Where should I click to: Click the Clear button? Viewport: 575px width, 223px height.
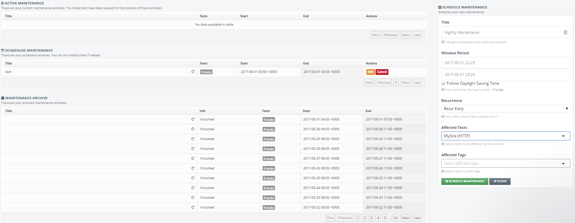pos(500,182)
